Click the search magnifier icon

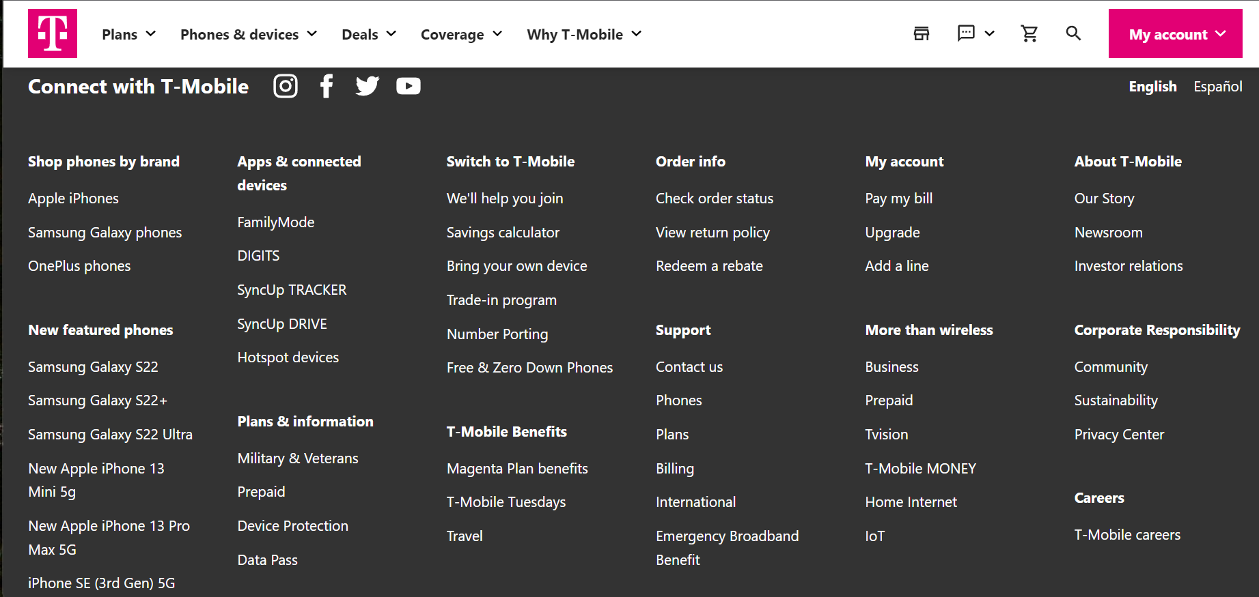(x=1073, y=33)
